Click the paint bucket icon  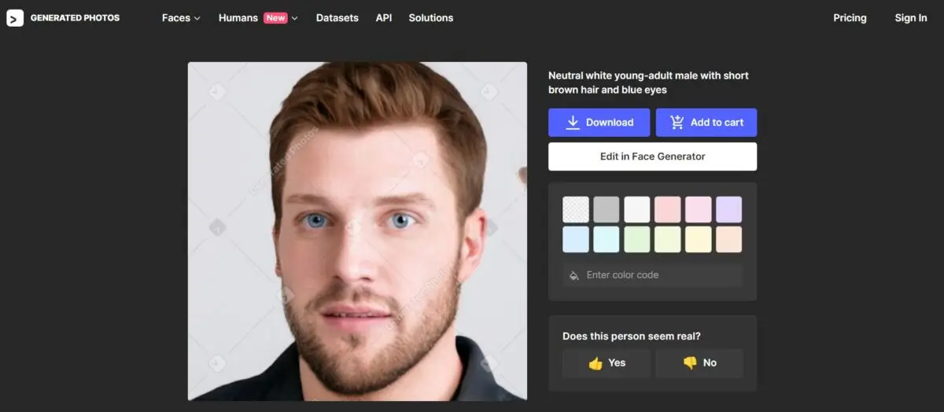coord(573,275)
